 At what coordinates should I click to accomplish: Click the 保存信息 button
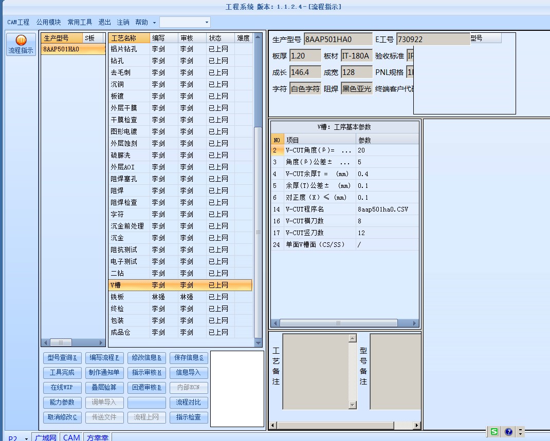[189, 358]
